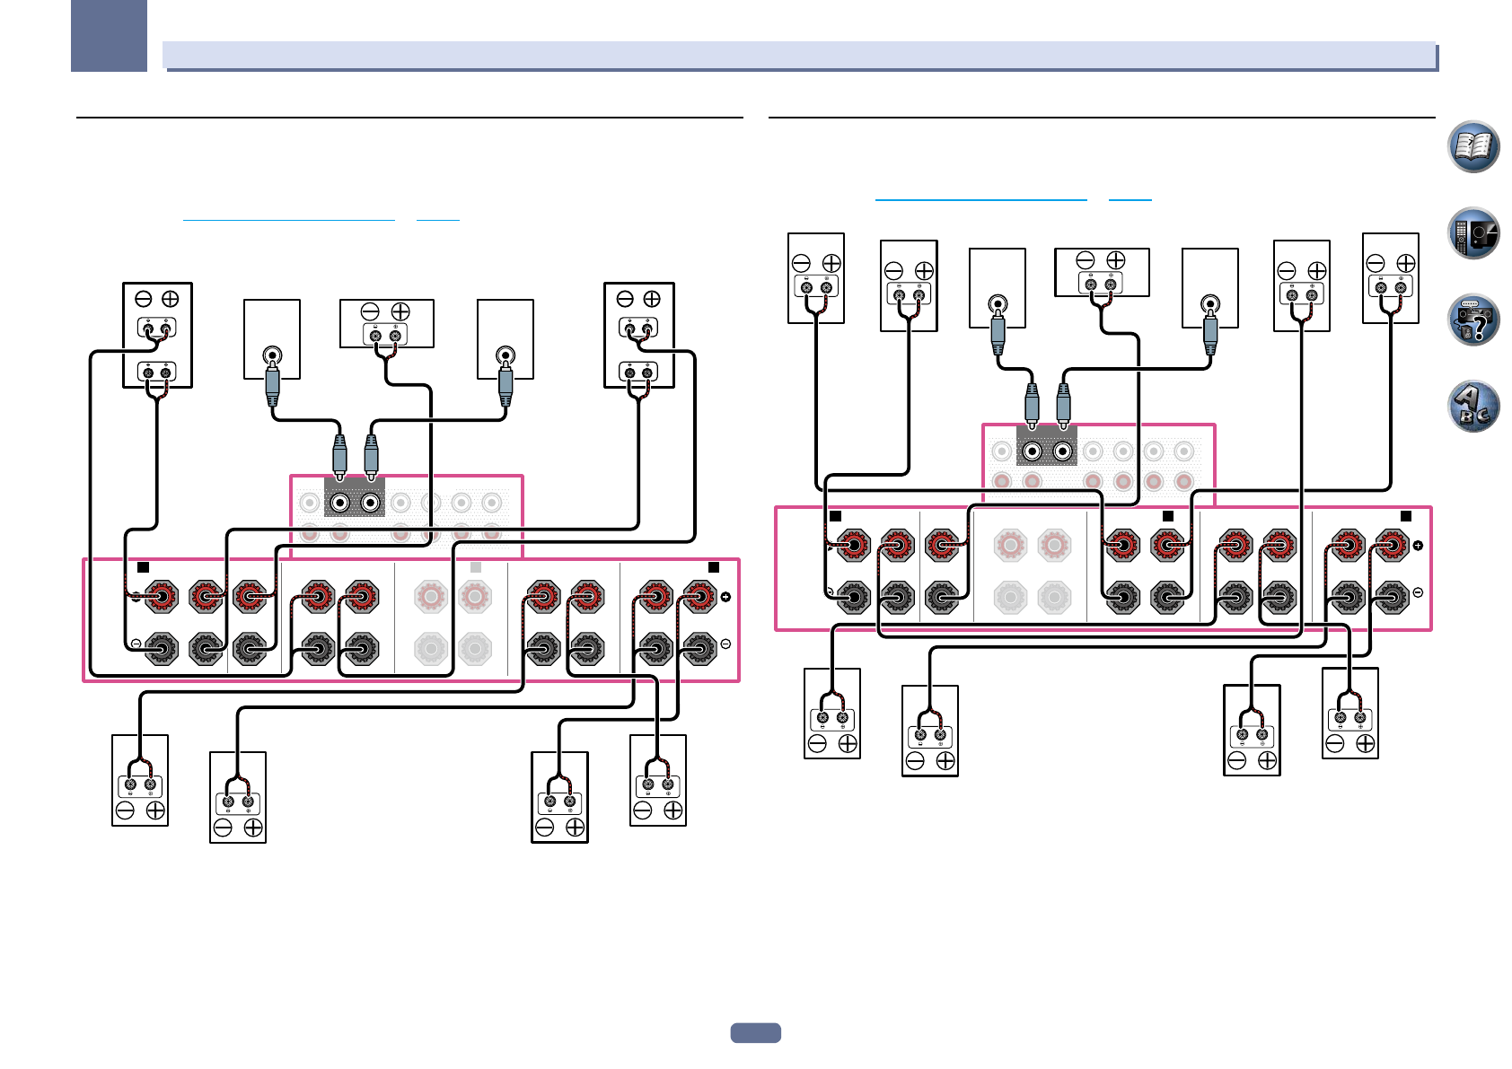Select the center speaker in the right diagram
Viewport: 1512px width, 1069px height.
[x=1101, y=272]
